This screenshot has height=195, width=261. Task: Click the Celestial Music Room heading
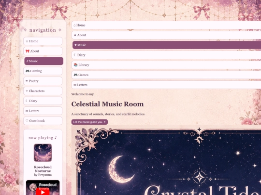click(x=107, y=104)
